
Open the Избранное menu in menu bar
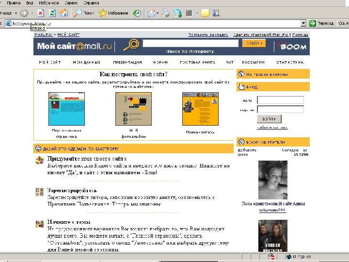point(49,3)
